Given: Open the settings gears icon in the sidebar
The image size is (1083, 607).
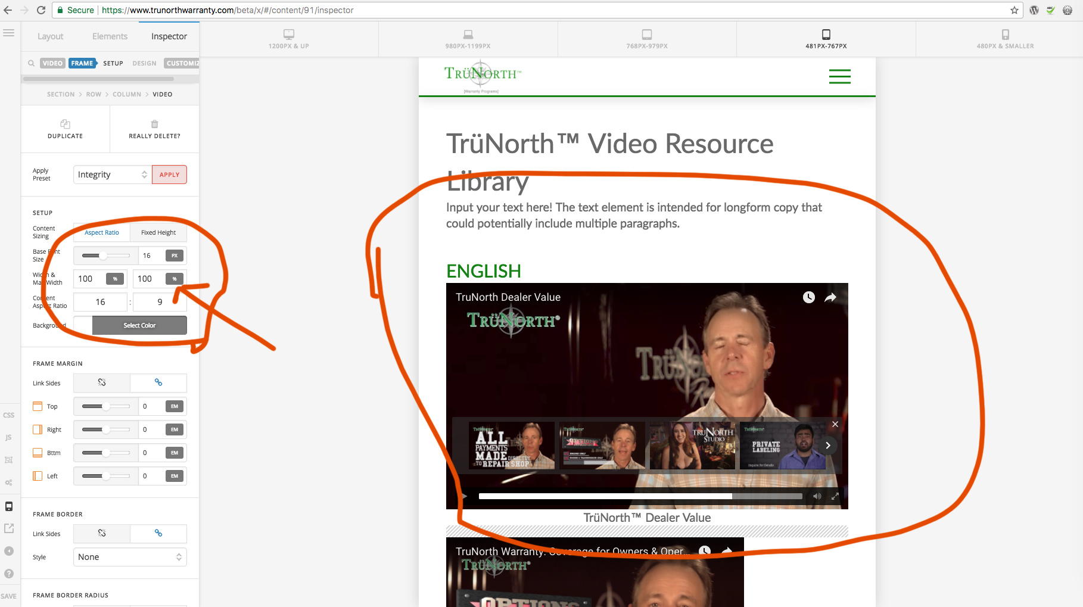Looking at the screenshot, I should click(x=8, y=483).
